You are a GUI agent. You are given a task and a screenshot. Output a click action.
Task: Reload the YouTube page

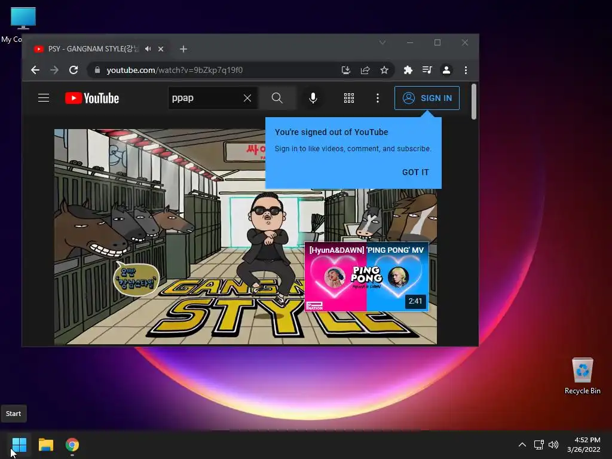coord(74,71)
